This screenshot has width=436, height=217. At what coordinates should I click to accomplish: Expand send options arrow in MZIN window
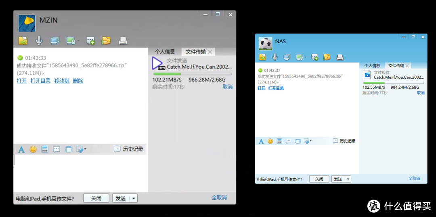click(134, 198)
